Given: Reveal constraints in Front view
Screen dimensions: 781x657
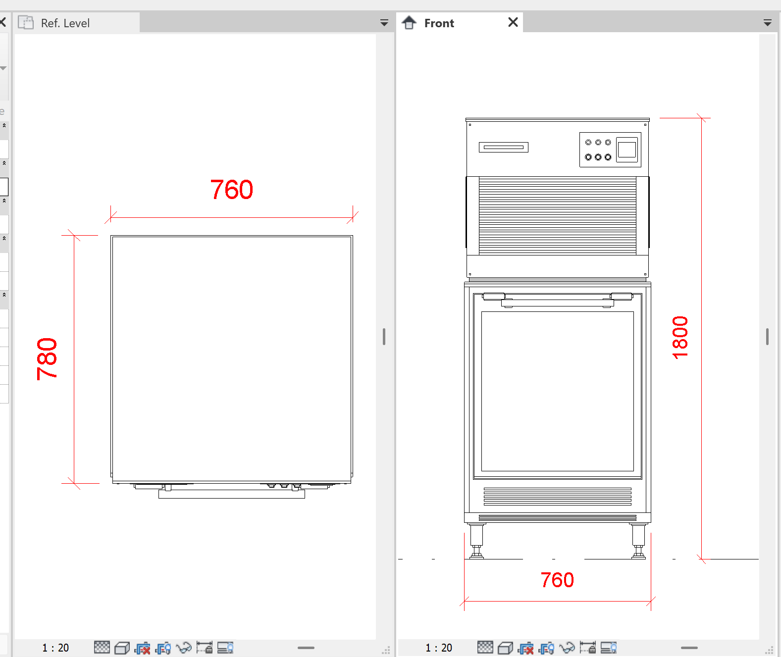Looking at the screenshot, I should pyautogui.click(x=588, y=648).
